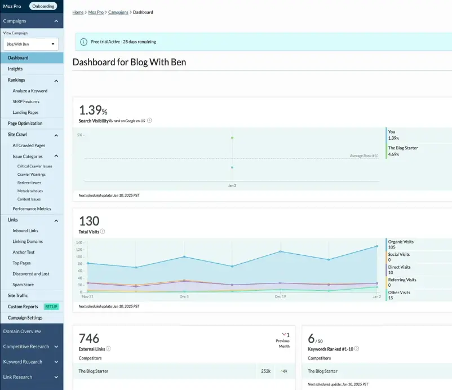
Task: Click the Moz Pro breadcrumb link
Action: [x=96, y=12]
